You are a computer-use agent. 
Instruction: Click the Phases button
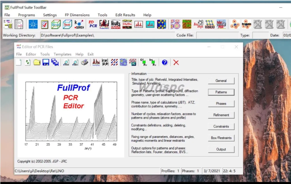[221, 104]
